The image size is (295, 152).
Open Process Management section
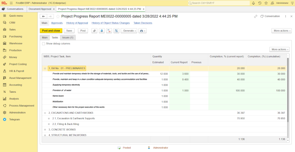click(22, 106)
